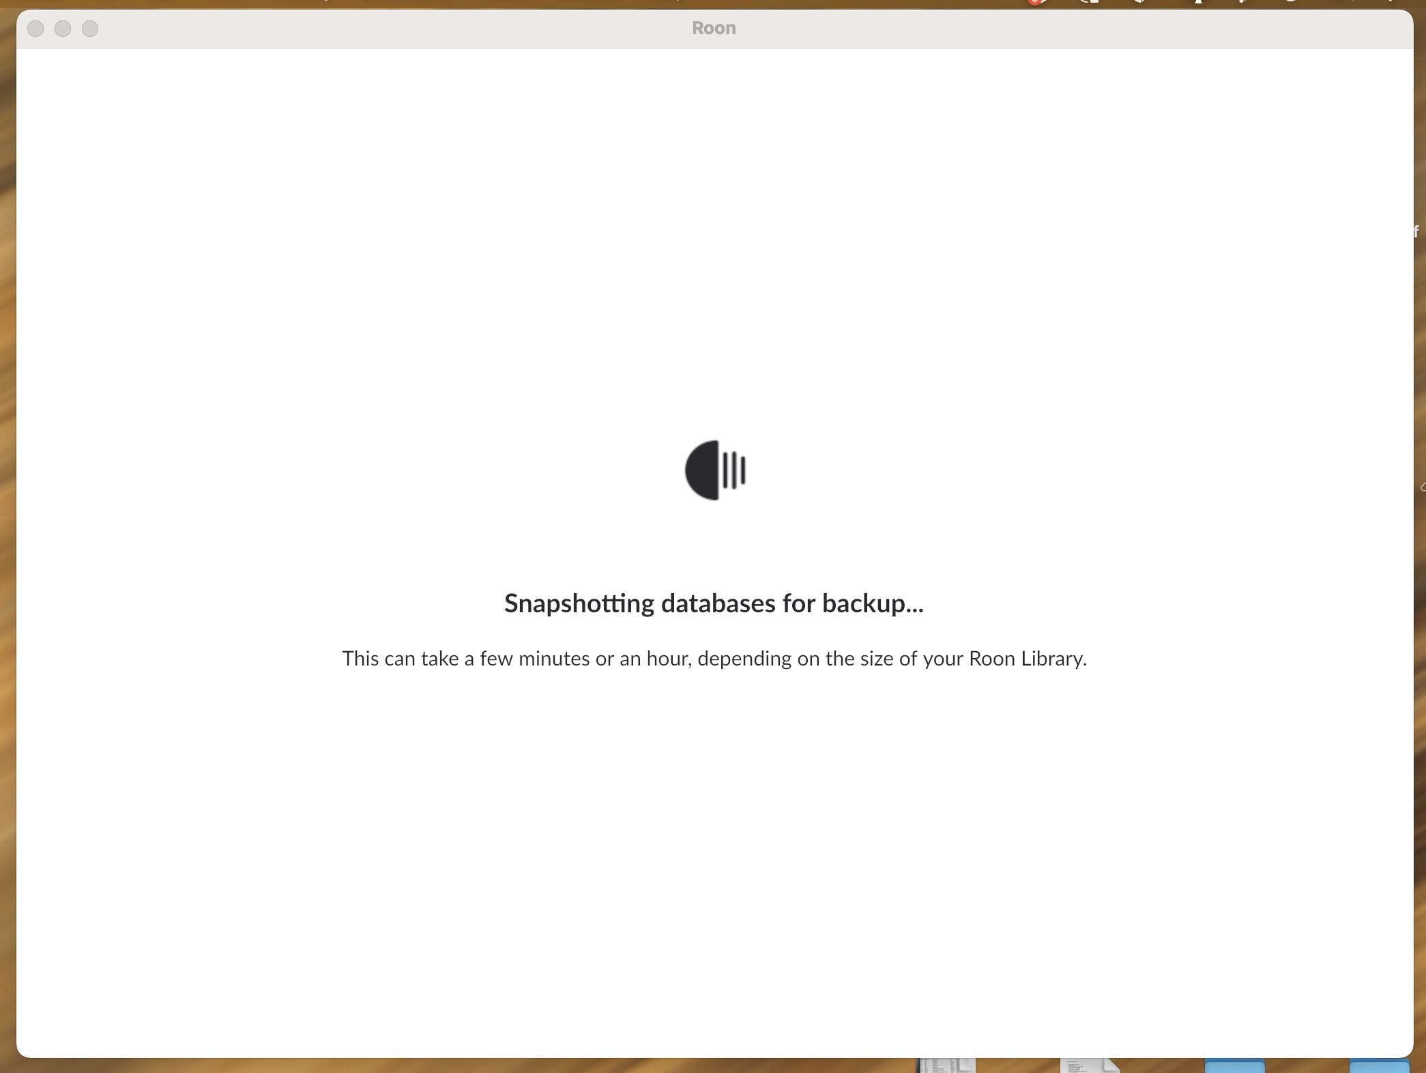
Task: Click the 'This can take a few minutes' message
Action: tap(714, 659)
